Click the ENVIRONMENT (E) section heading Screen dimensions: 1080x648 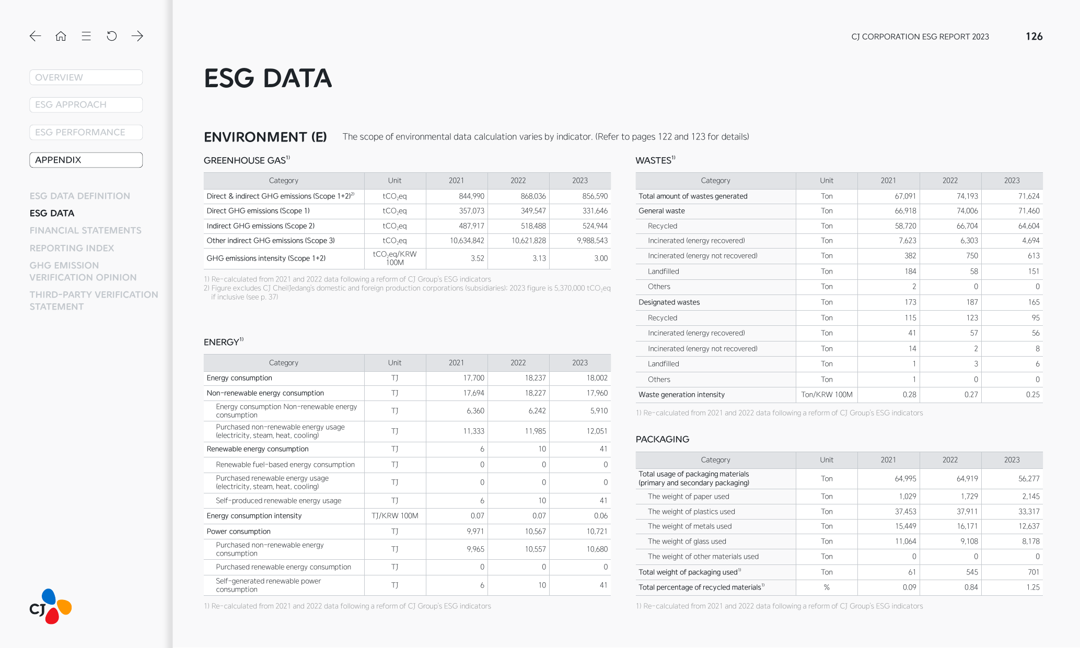[x=265, y=137]
